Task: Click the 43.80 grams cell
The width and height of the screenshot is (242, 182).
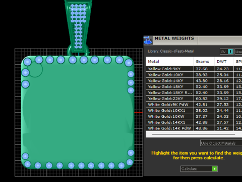Action: (x=204, y=80)
